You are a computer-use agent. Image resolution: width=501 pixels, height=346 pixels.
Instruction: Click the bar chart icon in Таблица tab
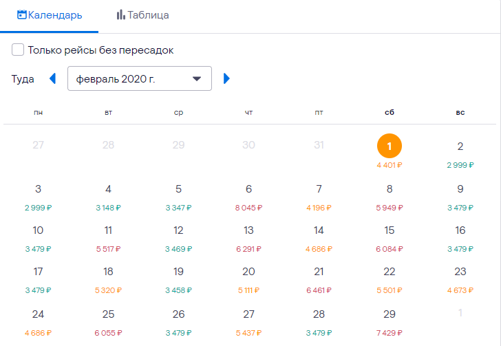(120, 14)
